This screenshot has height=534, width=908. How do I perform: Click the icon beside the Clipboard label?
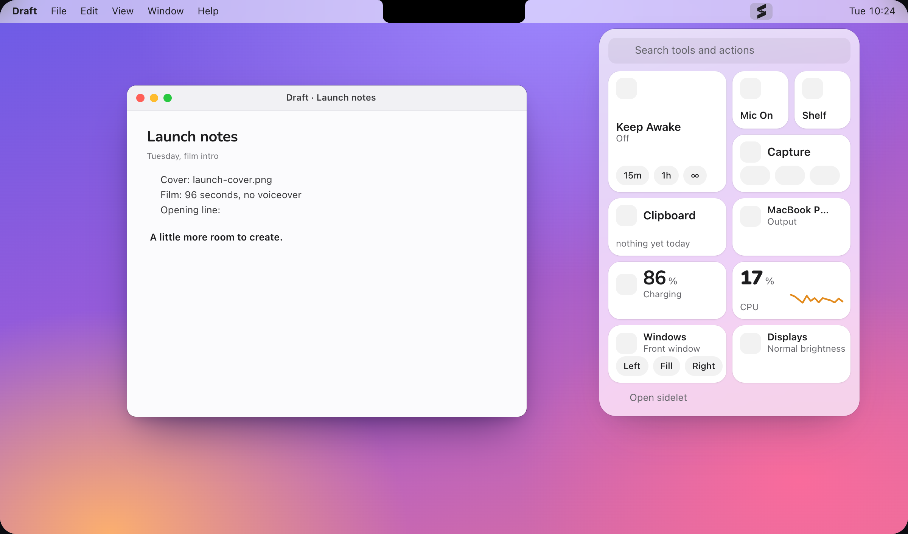click(x=627, y=216)
